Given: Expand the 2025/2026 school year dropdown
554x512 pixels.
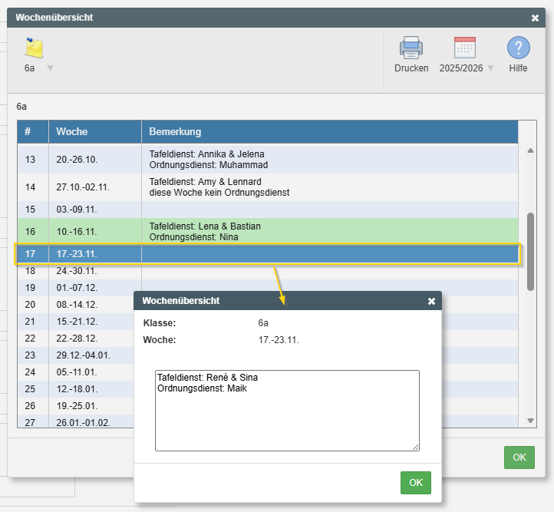Looking at the screenshot, I should (490, 68).
